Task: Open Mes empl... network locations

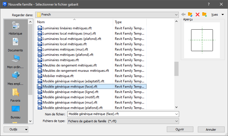Action: (x=15, y=78)
